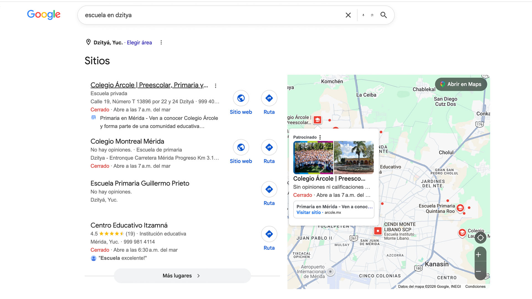Click the 'CINCO COLONIAS' map label
The image size is (532, 299).
380,276
